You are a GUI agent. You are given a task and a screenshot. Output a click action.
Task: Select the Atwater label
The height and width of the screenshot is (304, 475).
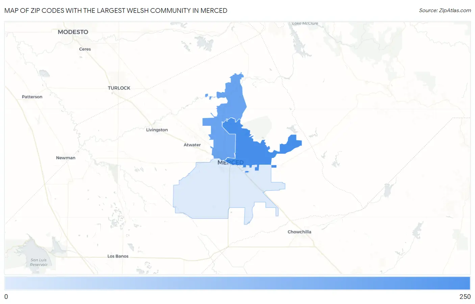[192, 145]
